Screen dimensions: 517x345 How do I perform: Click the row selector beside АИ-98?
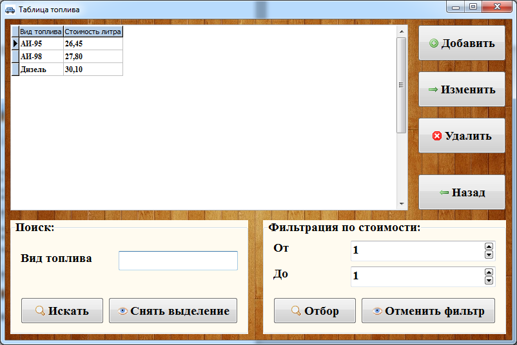[x=15, y=56]
